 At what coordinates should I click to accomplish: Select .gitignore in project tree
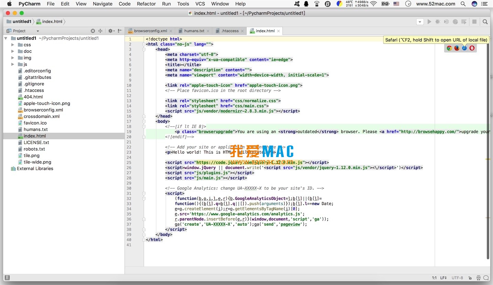tap(34, 84)
